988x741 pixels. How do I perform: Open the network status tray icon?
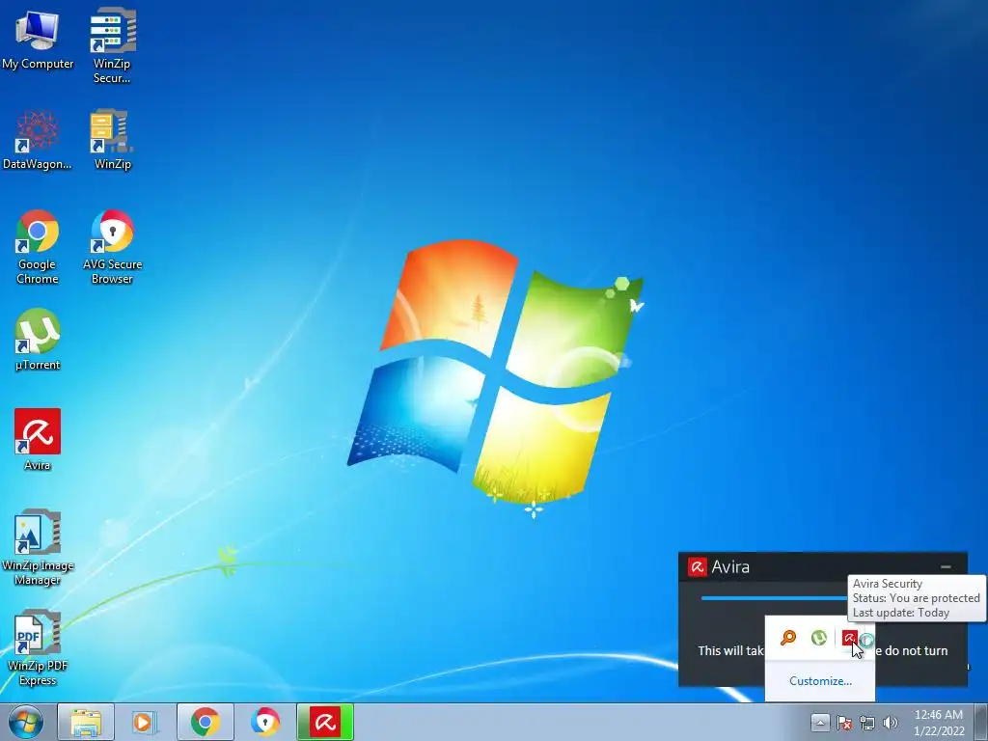(867, 723)
